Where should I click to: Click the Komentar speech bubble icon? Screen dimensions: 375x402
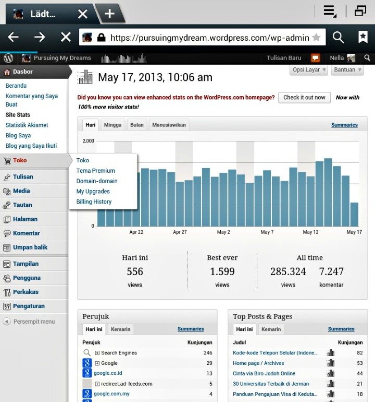7,233
